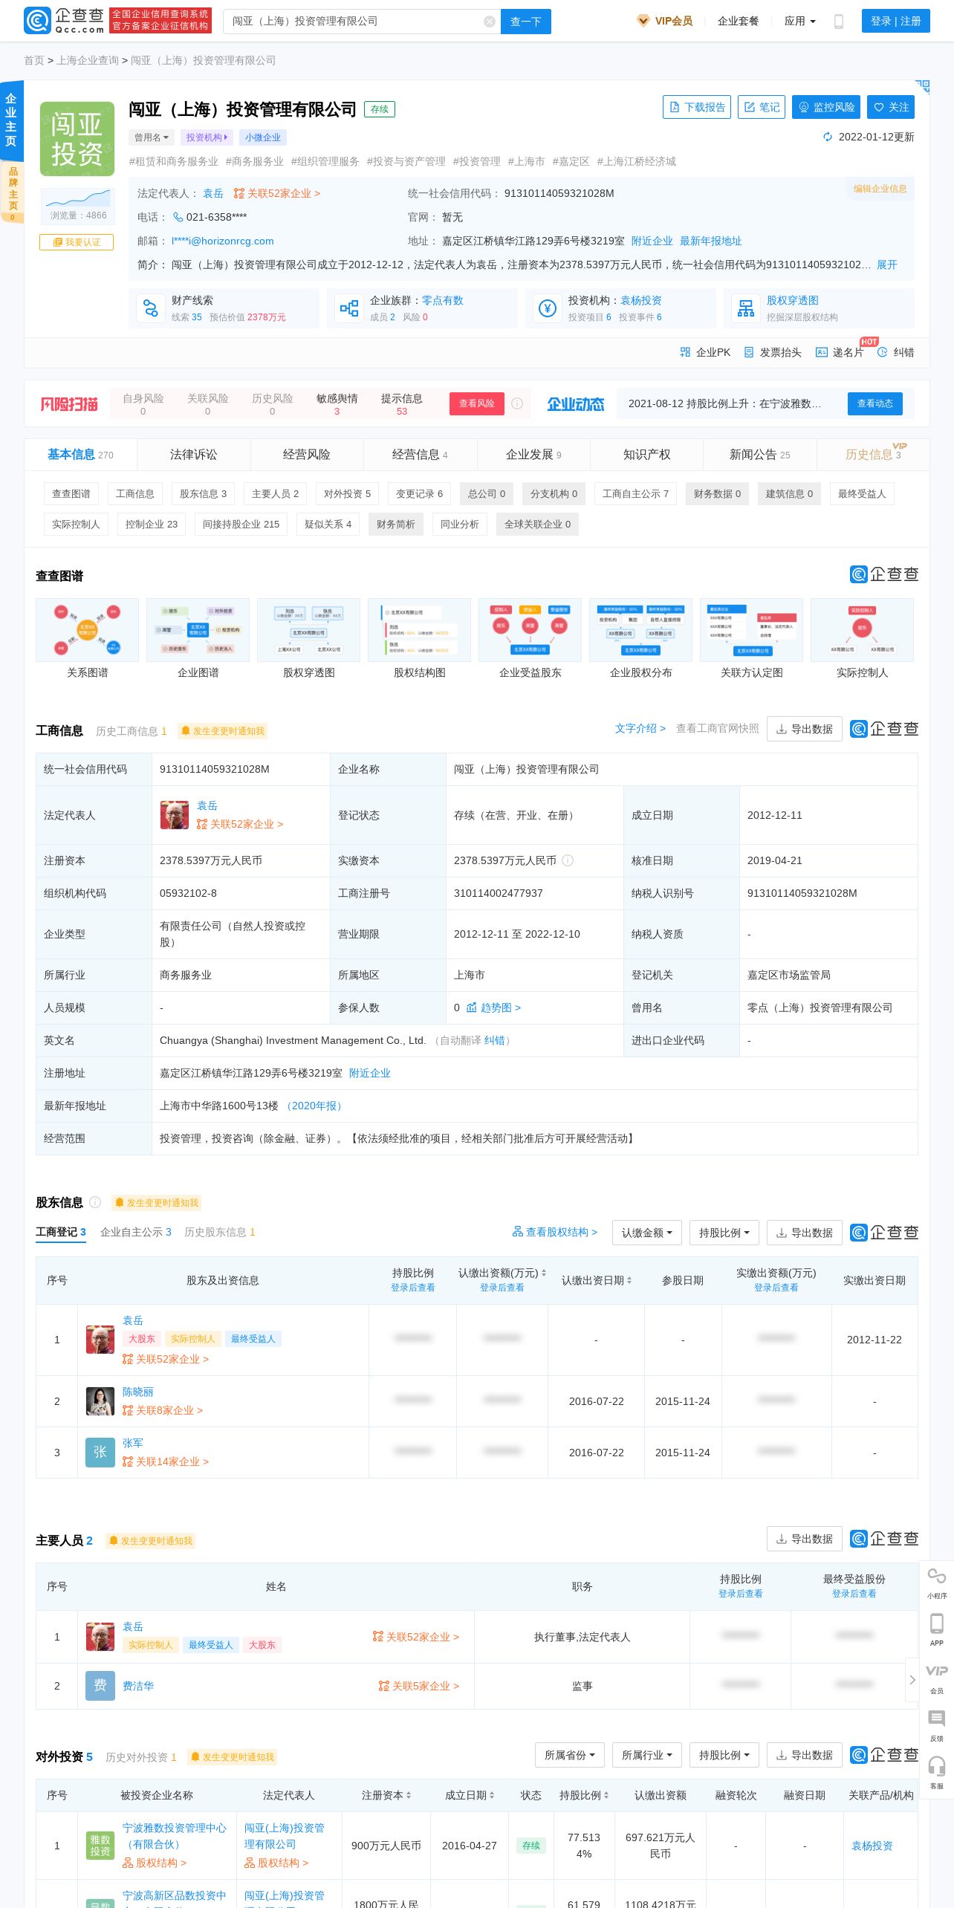Click 纠错 error correction
This screenshot has height=1908, width=954.
896,352
